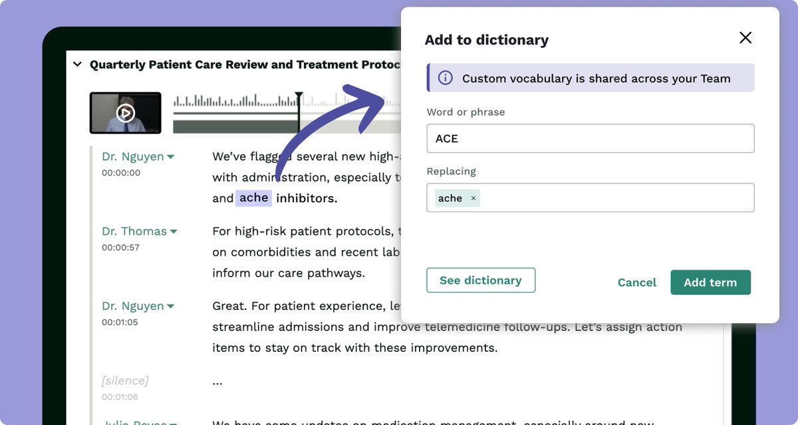Click the timestamp 00:01:05
This screenshot has width=798, height=425.
point(120,322)
